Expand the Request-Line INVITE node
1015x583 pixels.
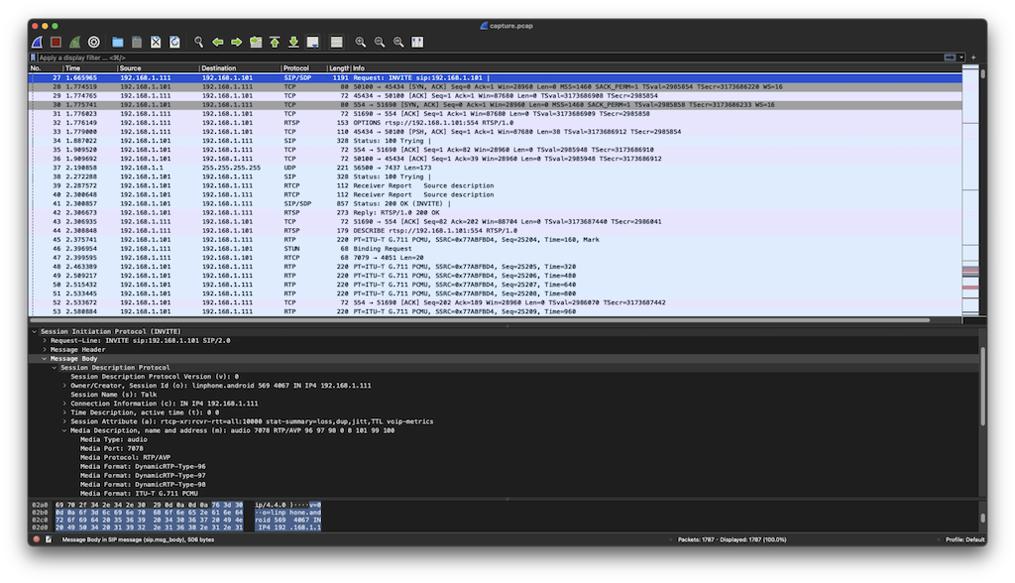click(45, 341)
